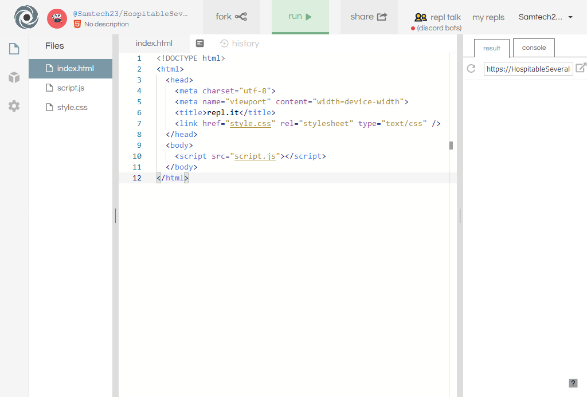Click the code formatter icon next to index.html
This screenshot has height=397, width=587.
pyautogui.click(x=200, y=44)
